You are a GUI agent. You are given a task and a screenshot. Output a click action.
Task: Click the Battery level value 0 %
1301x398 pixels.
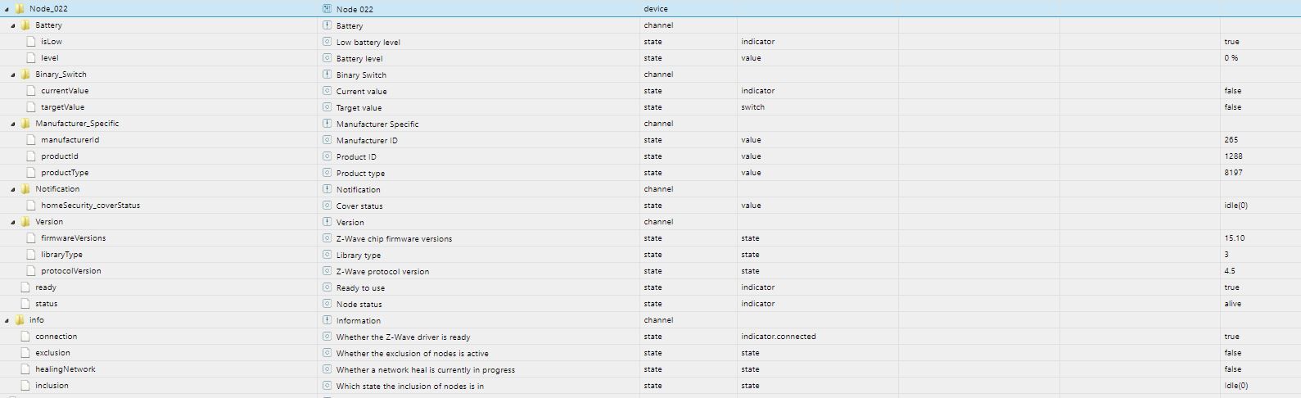1231,58
